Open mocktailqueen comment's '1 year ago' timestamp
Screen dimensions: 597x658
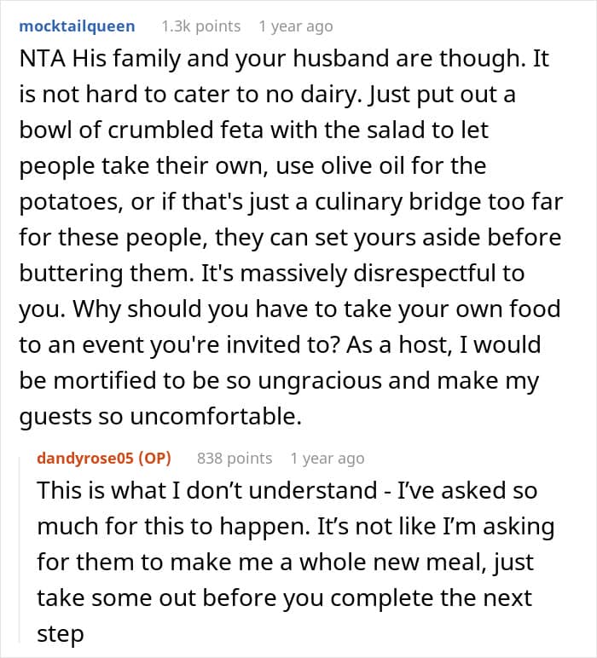(295, 26)
